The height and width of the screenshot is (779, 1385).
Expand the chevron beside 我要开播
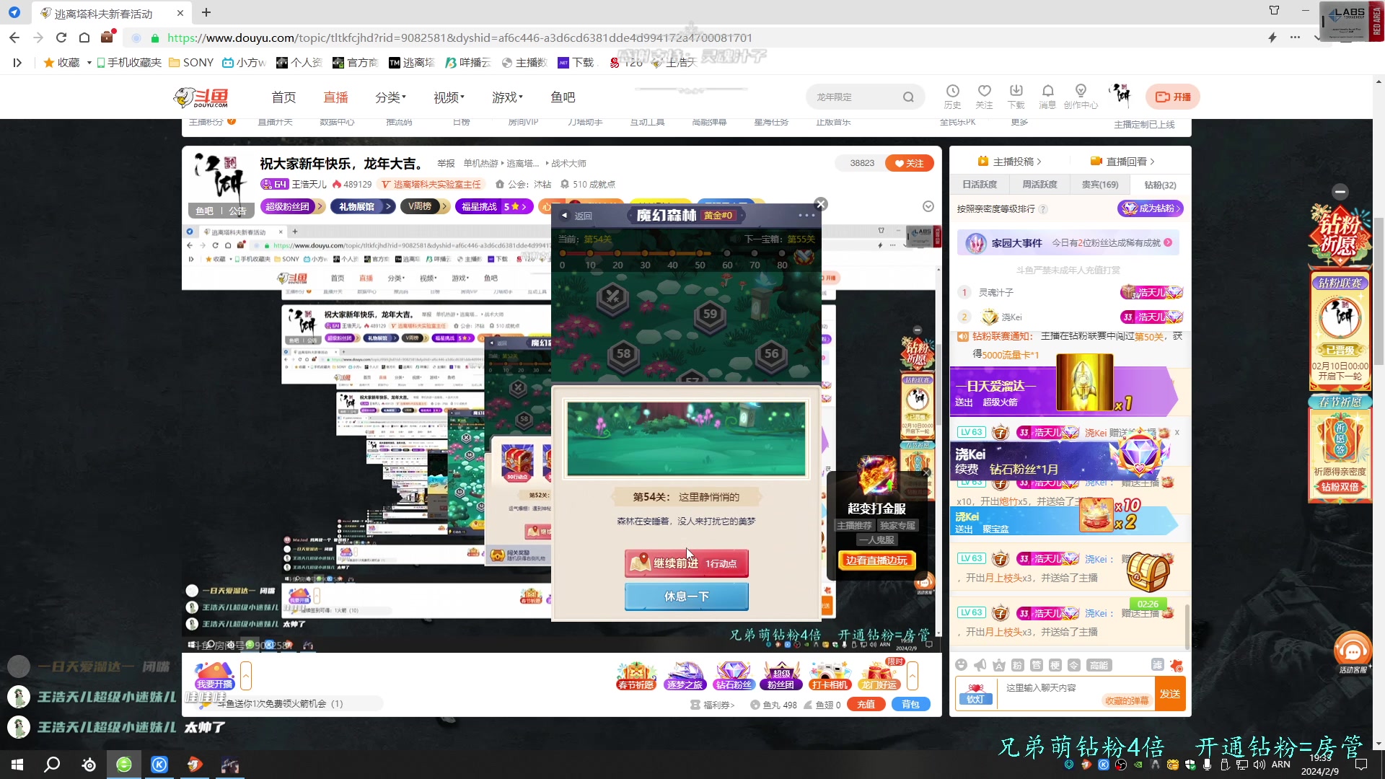(246, 676)
